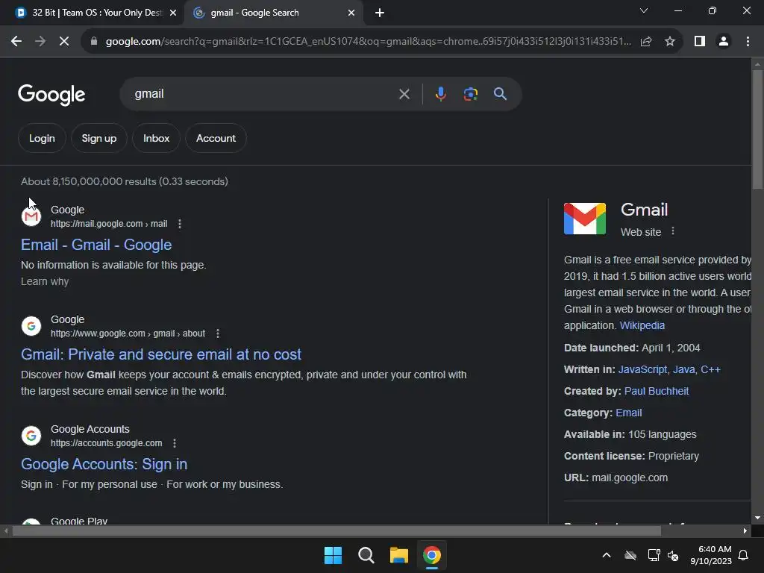The image size is (764, 573).
Task: Click the horizontal scrollbar thumb
Action: click(336, 530)
